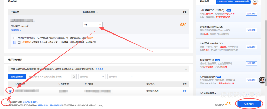Viewport: 267px width, 109px height.
Task: Open the 服务等级协议 link
Action: [x=56, y=105]
